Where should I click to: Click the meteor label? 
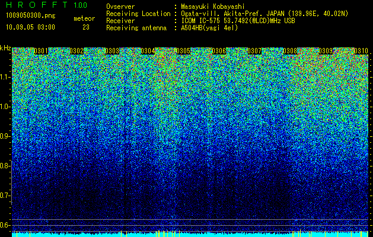tap(84, 18)
